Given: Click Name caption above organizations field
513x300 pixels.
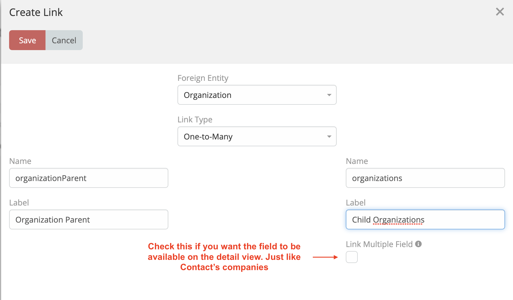Looking at the screenshot, I should tap(357, 161).
